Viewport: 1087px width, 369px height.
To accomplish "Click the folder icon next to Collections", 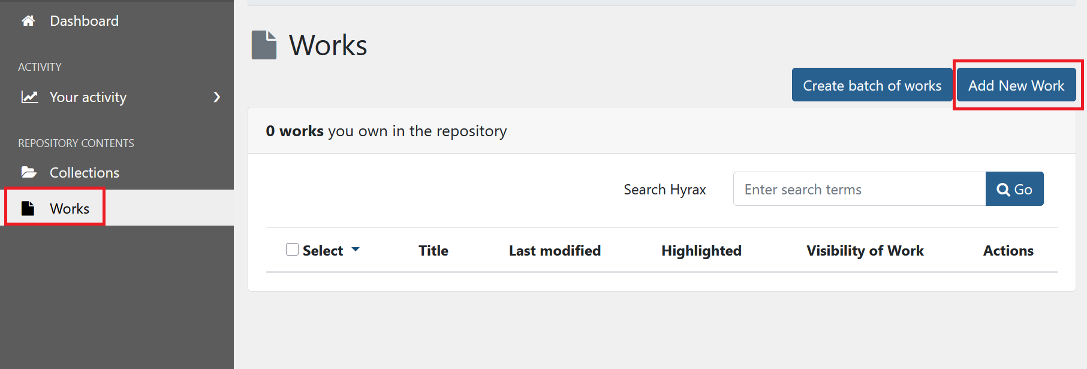I will [x=29, y=173].
